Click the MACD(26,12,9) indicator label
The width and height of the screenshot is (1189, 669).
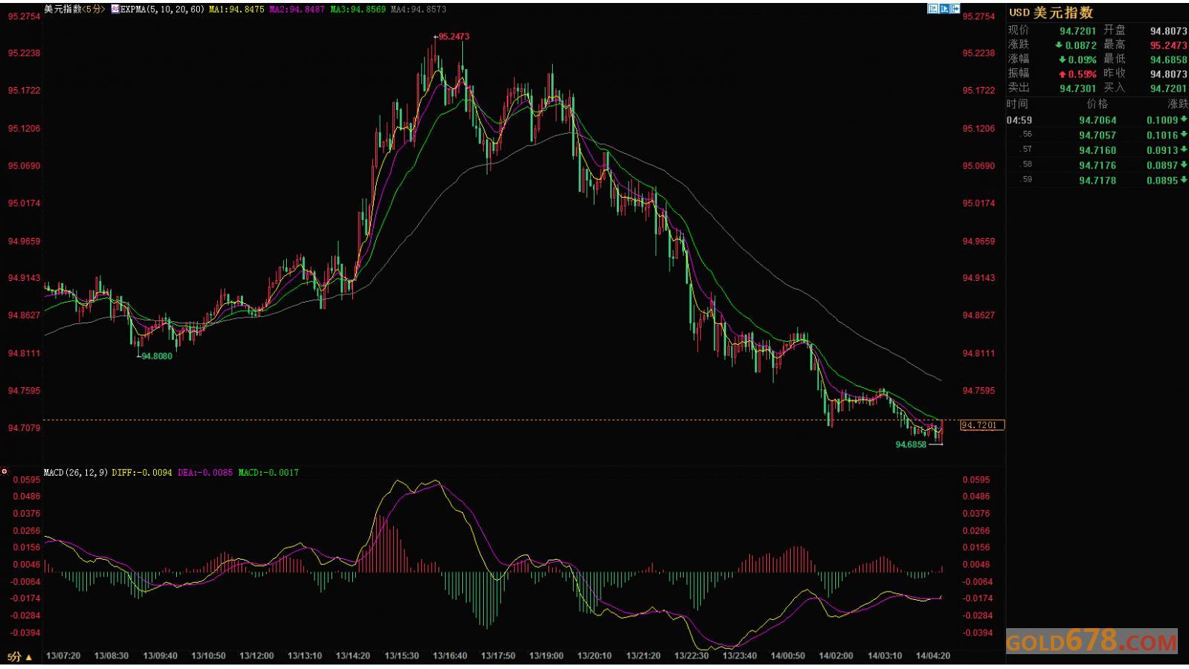(76, 472)
